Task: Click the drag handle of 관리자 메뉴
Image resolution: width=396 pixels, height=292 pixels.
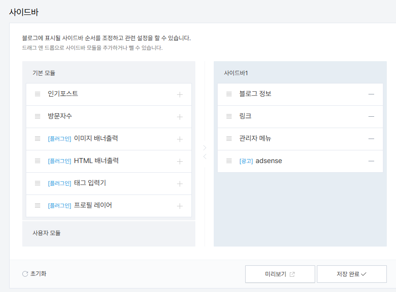Action: [x=229, y=139]
